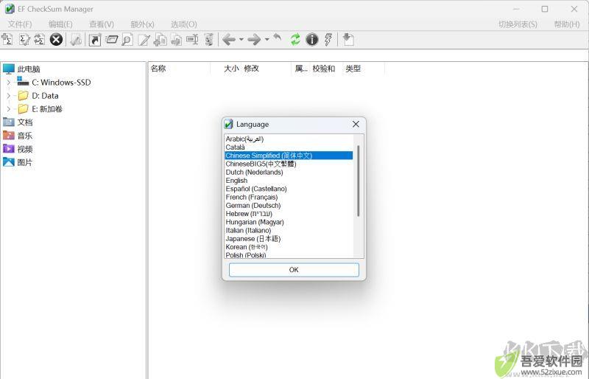Click the forward arrow navigation icon
Viewport: 589px width, 379px height.
coord(254,39)
